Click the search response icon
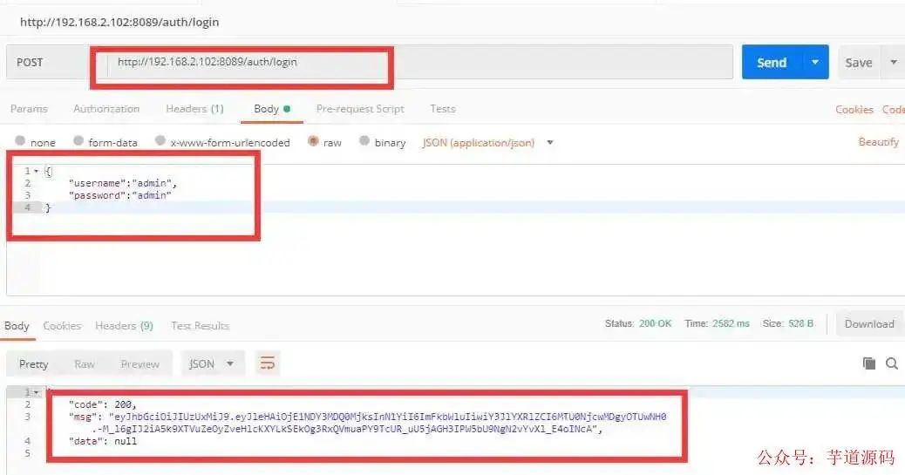 pos(892,363)
